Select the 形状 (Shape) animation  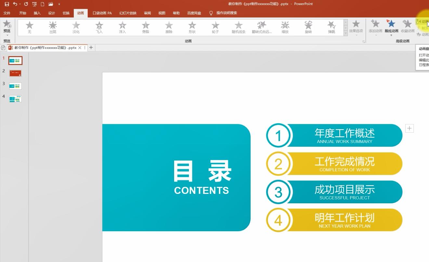[192, 27]
